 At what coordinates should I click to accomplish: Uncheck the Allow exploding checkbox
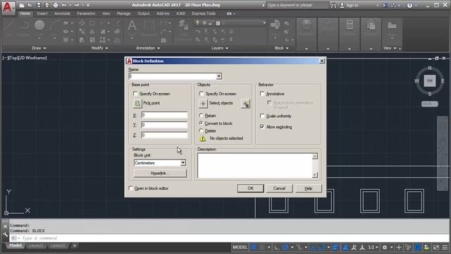click(x=262, y=126)
